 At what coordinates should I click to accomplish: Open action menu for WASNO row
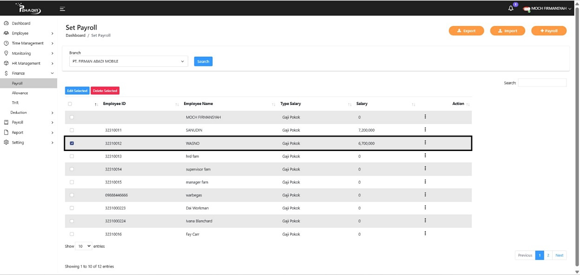tap(425, 143)
